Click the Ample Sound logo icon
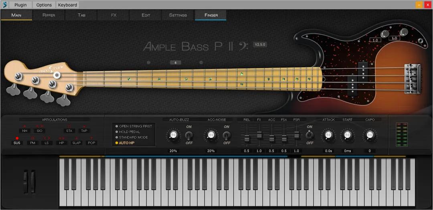The image size is (433, 210). 4,5
